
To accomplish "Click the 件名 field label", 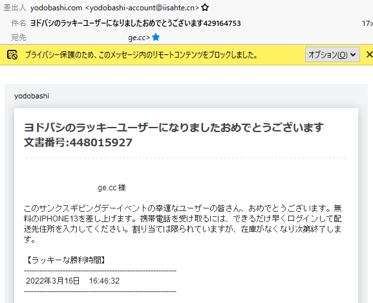I will point(19,23).
